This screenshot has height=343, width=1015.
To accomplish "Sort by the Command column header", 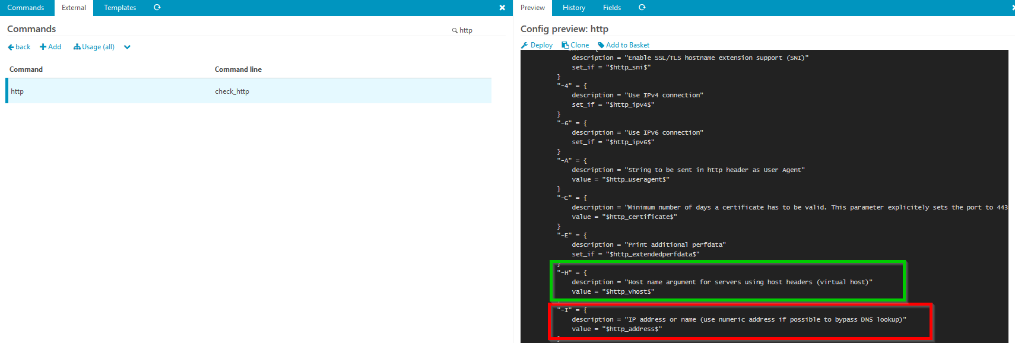I will click(26, 69).
